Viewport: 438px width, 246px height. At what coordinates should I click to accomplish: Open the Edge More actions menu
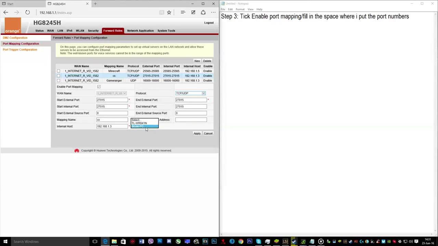(x=213, y=12)
